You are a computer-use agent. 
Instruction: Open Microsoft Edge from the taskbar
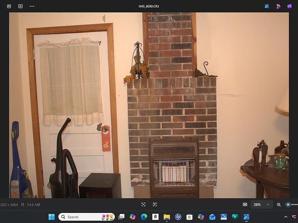pyautogui.click(x=144, y=217)
